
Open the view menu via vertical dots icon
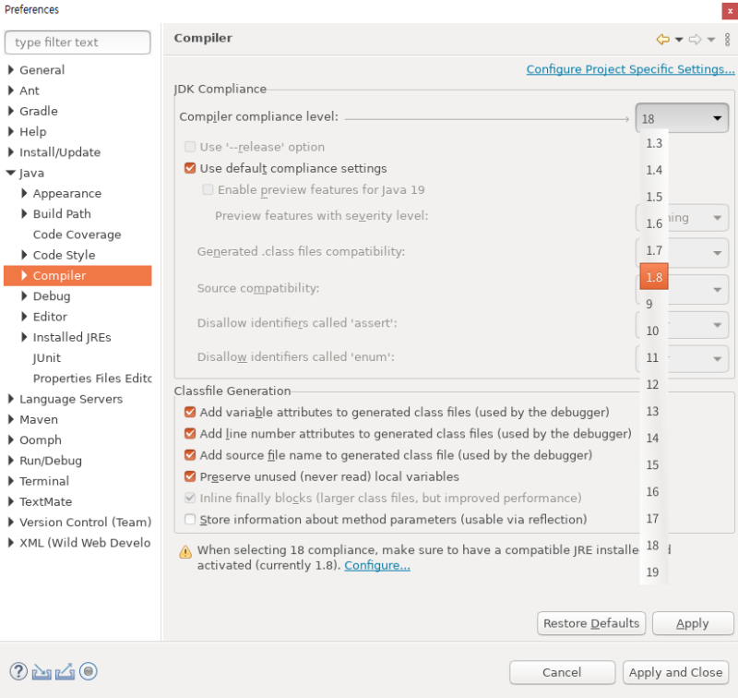tap(727, 39)
